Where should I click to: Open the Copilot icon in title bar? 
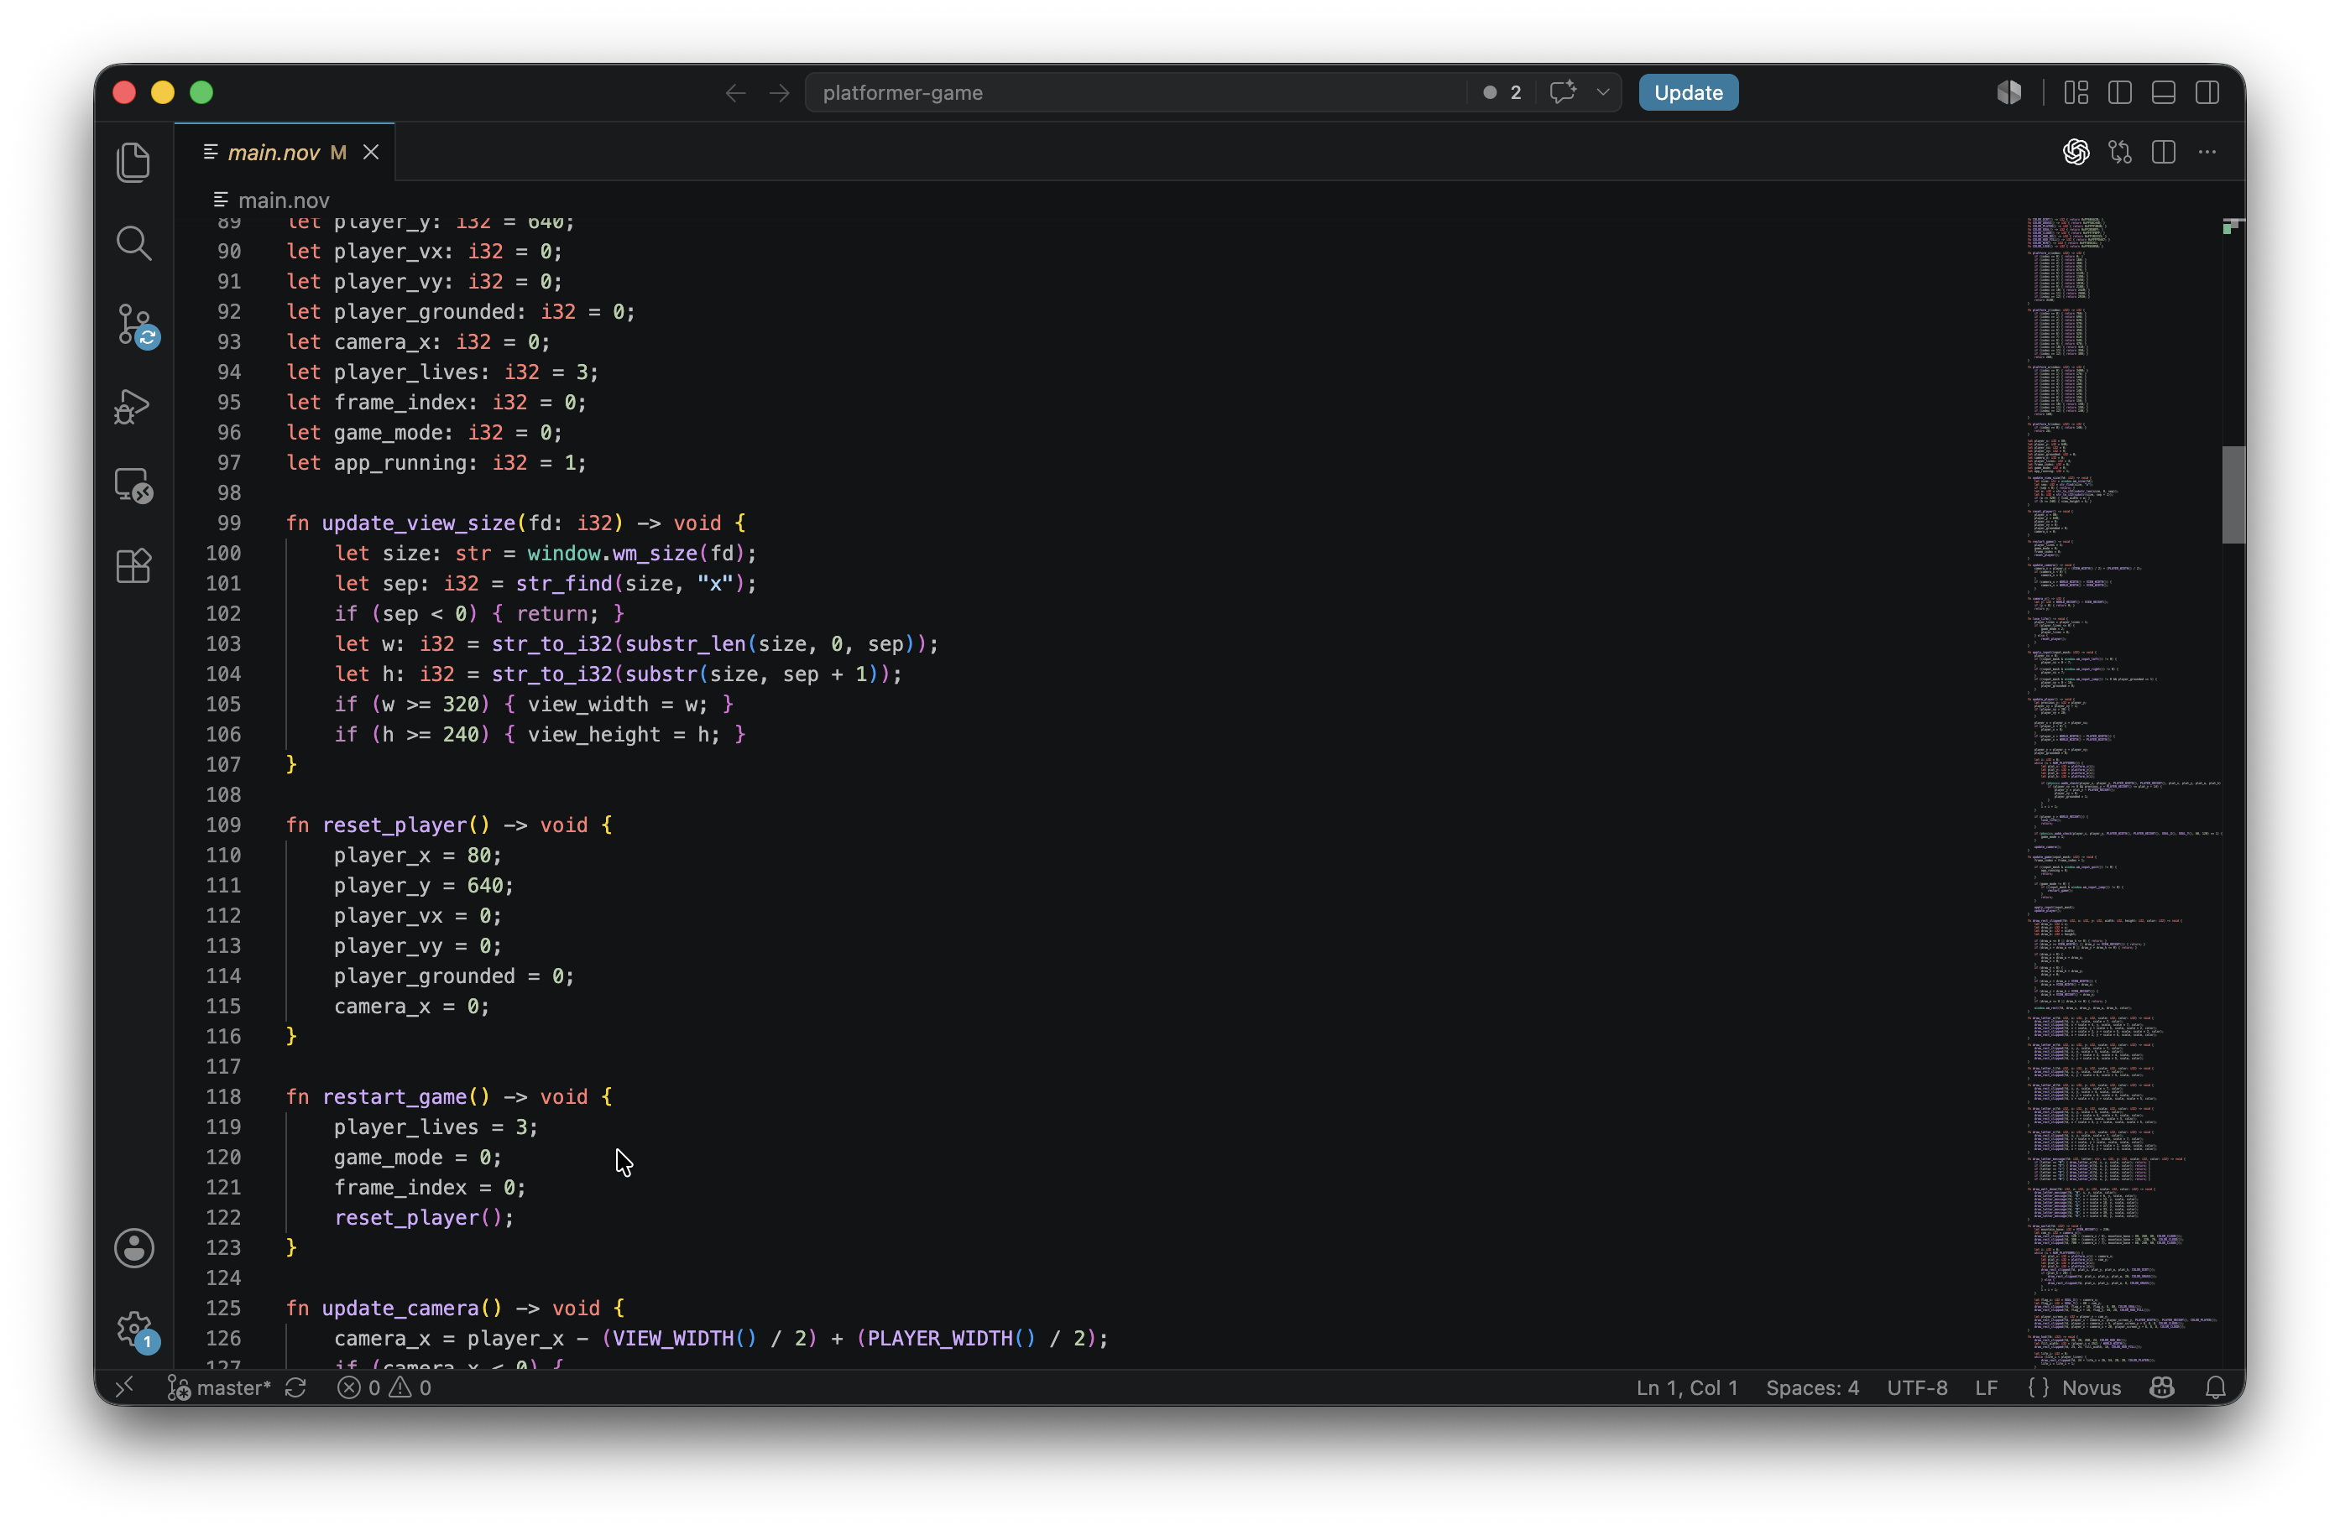[2009, 92]
